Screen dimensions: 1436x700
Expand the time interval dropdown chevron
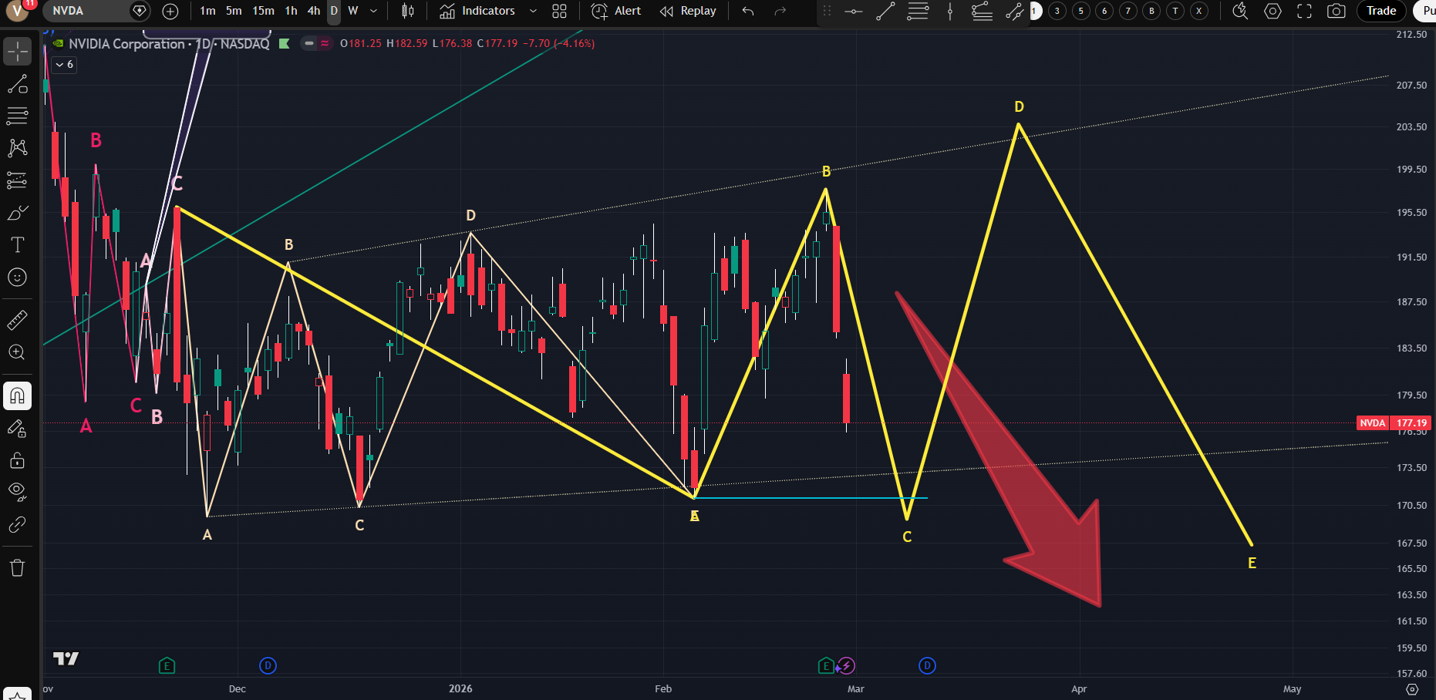tap(374, 11)
